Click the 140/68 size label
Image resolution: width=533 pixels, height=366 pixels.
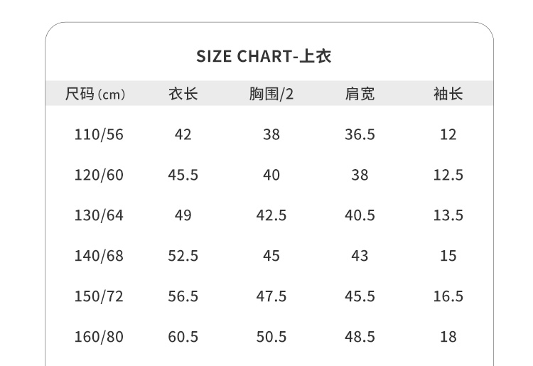(99, 256)
